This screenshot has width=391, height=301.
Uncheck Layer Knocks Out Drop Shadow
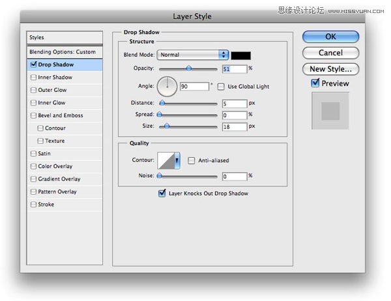click(x=162, y=193)
